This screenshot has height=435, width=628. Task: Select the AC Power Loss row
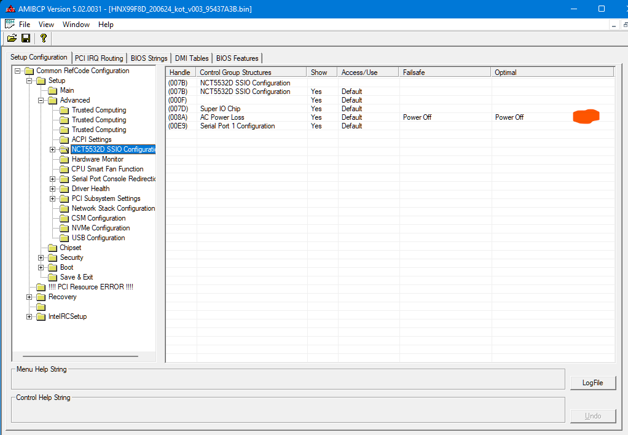point(390,117)
